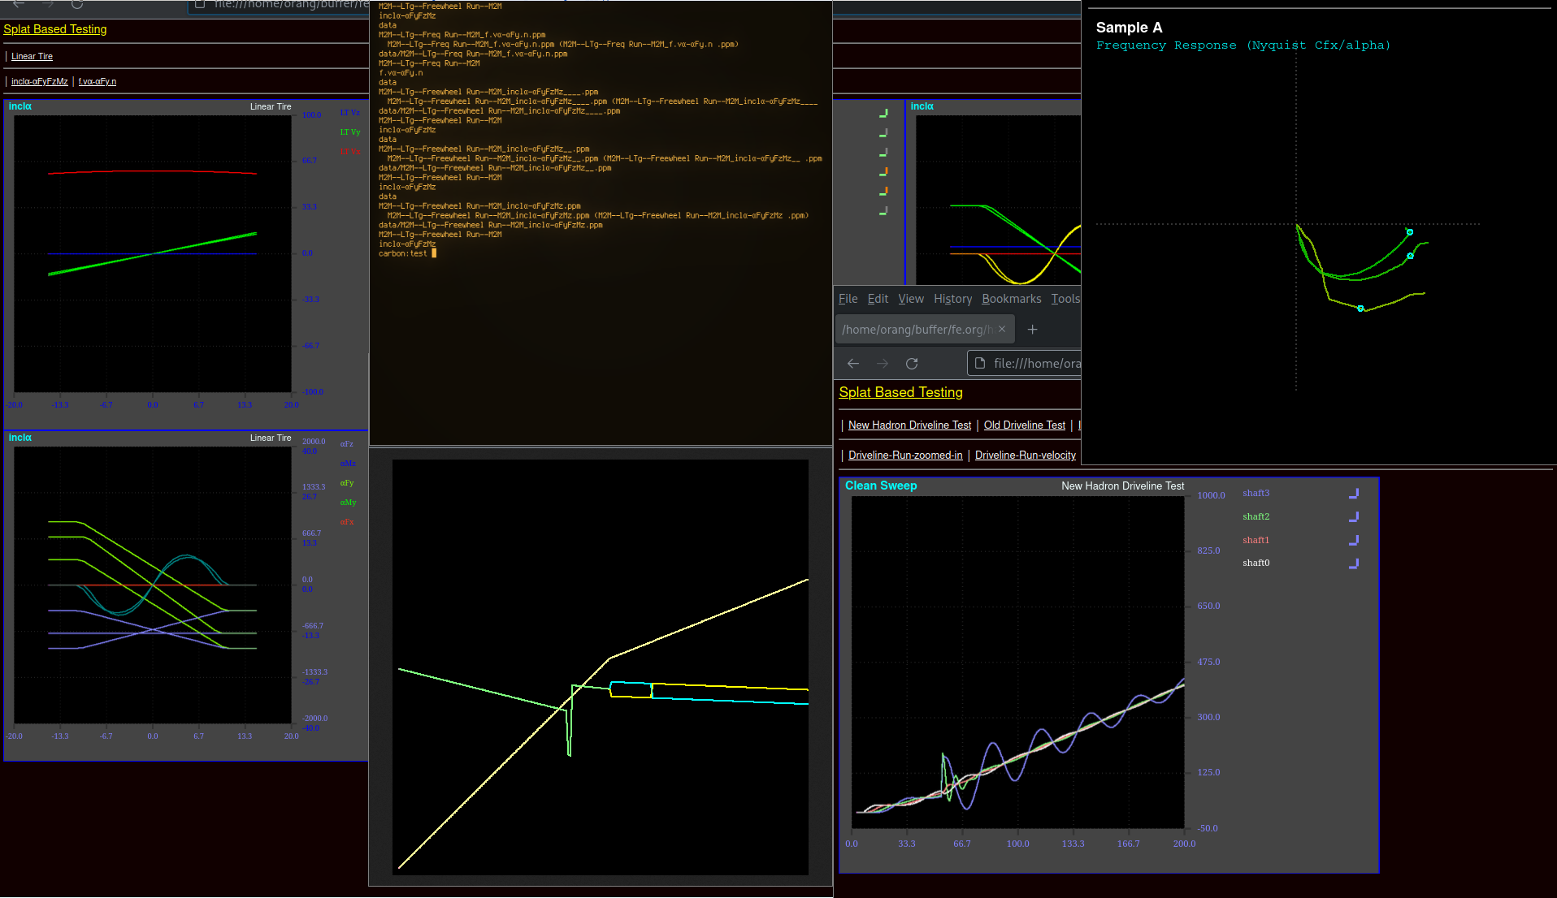Click the New Hadron Driveline Test chart caption
Image resolution: width=1557 pixels, height=898 pixels.
(x=1122, y=486)
